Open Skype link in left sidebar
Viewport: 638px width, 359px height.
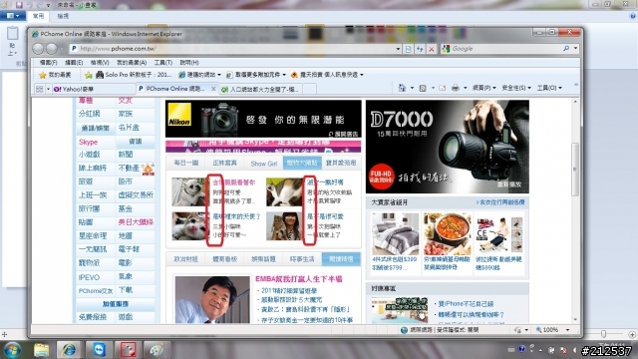pyautogui.click(x=89, y=142)
